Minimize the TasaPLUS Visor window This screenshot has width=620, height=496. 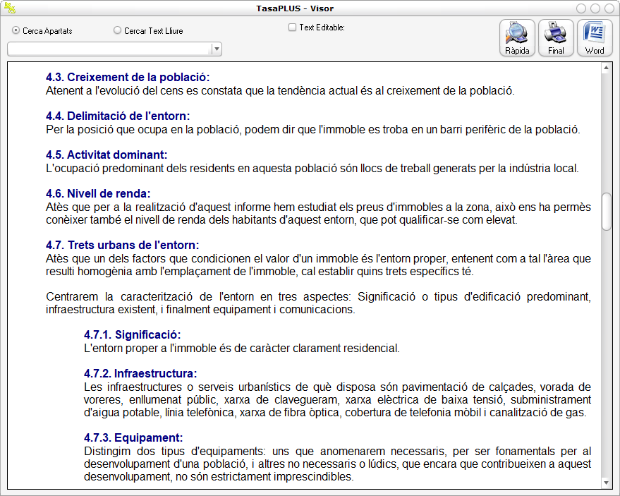581,8
